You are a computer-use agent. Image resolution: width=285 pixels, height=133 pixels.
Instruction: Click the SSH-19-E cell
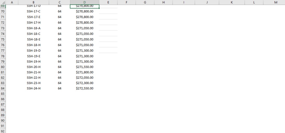pos(34,56)
